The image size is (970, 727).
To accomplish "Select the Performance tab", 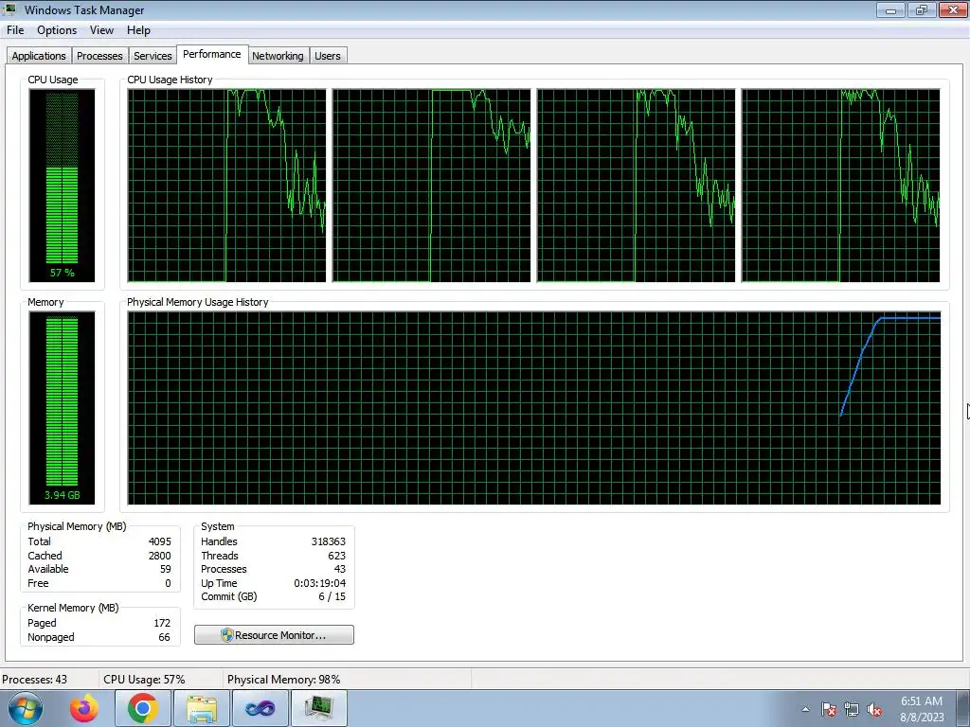I will coord(211,54).
